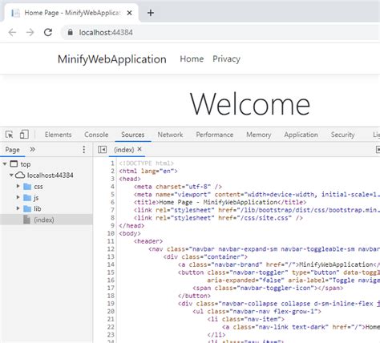This screenshot has width=380, height=343.
Task: Show more navigator tabs chevron
Action: click(32, 149)
